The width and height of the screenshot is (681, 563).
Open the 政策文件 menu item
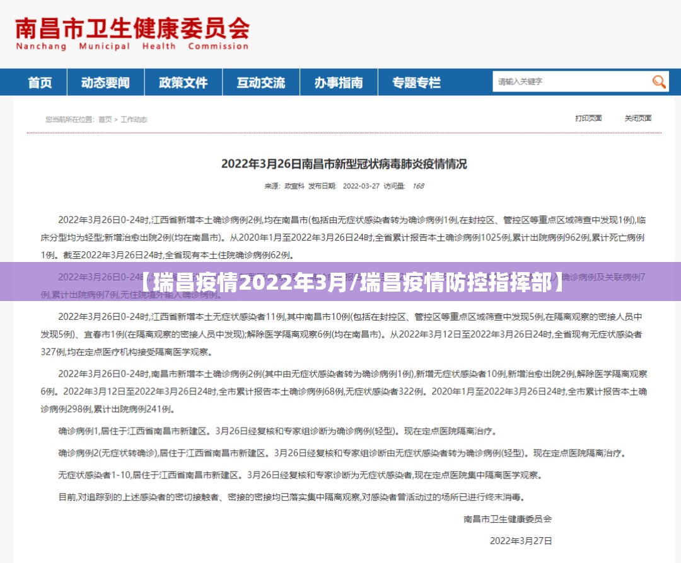coord(183,82)
